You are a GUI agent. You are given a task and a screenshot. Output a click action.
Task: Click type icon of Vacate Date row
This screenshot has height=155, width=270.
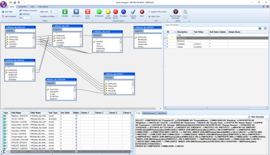pyautogui.click(x=4, y=125)
